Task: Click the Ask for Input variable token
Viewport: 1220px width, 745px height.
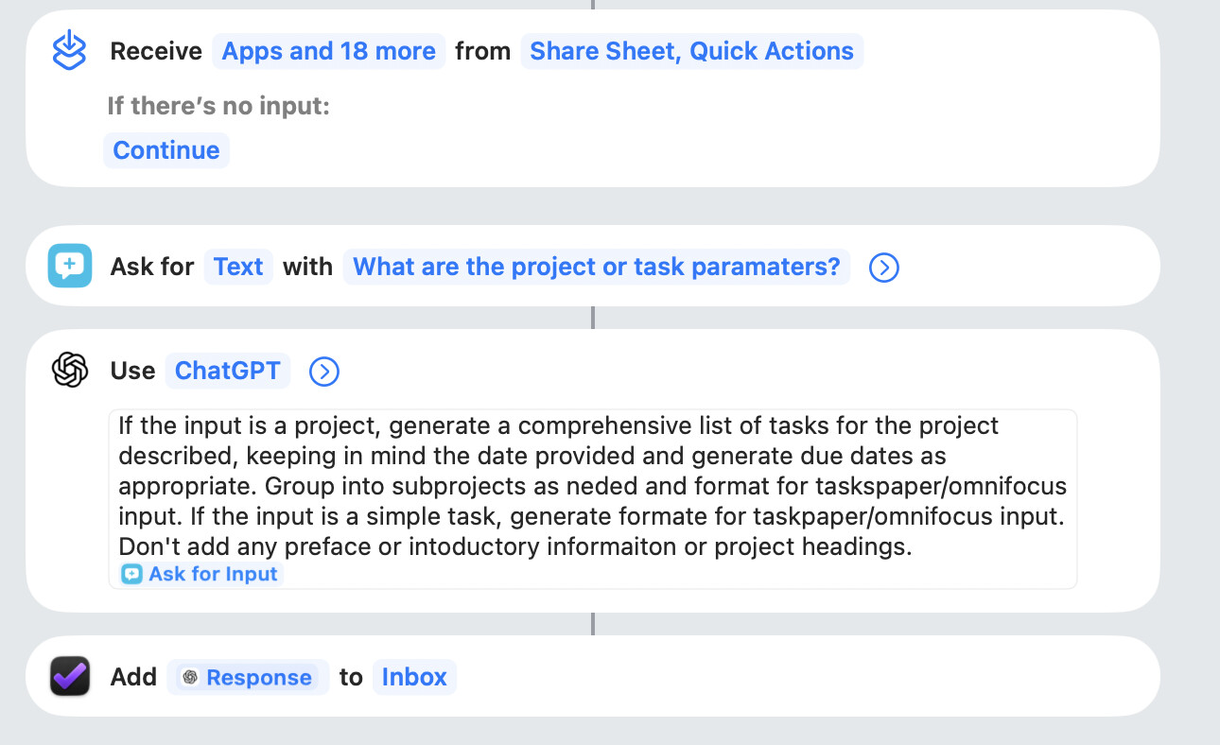Action: coord(200,574)
